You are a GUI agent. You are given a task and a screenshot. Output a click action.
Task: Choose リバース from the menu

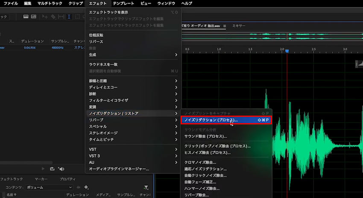pos(133,41)
